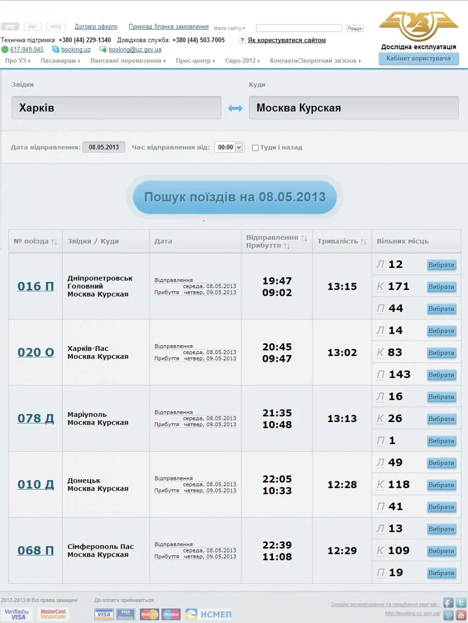Screen dimensions: 468x623
Task: Switch language to рус
Action: click(x=33, y=26)
